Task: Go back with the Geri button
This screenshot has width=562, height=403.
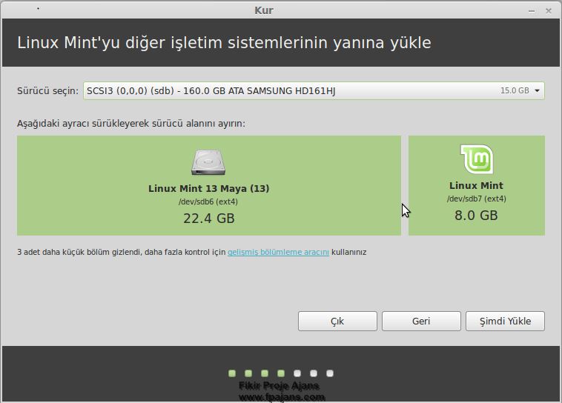Action: [421, 321]
